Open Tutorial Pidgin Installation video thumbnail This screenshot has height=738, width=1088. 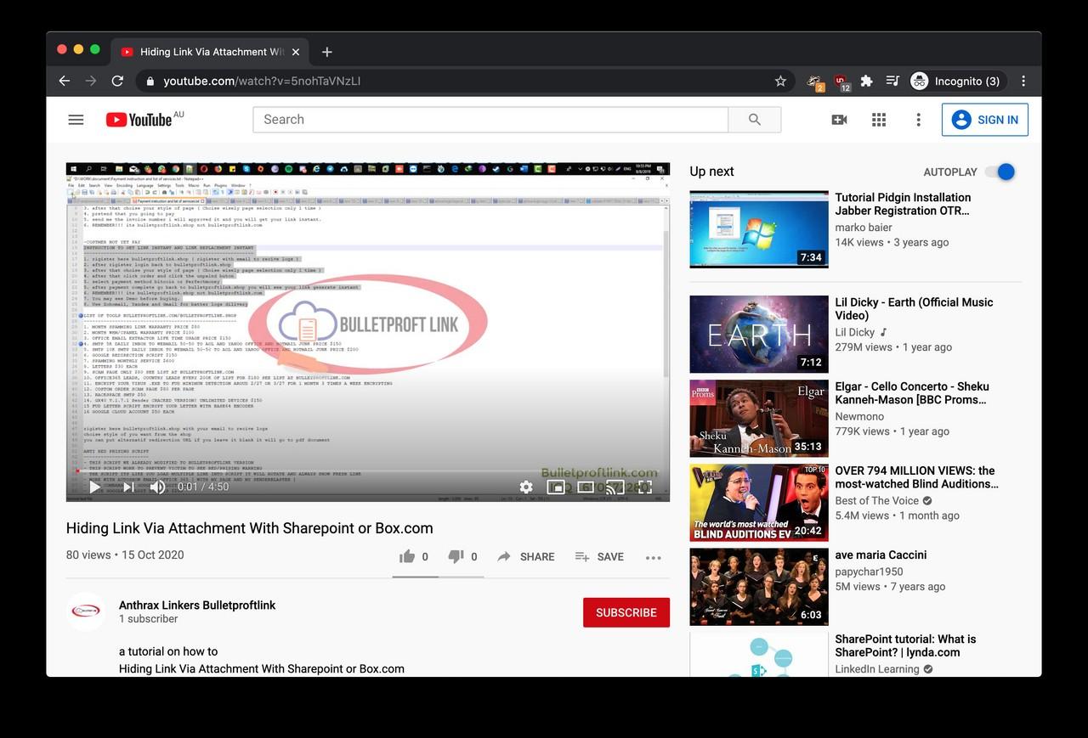(759, 229)
